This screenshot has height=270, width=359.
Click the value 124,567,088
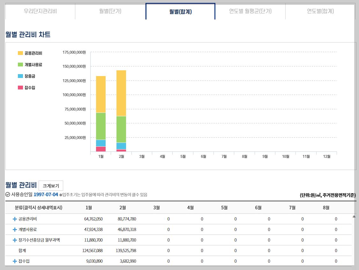point(93,251)
